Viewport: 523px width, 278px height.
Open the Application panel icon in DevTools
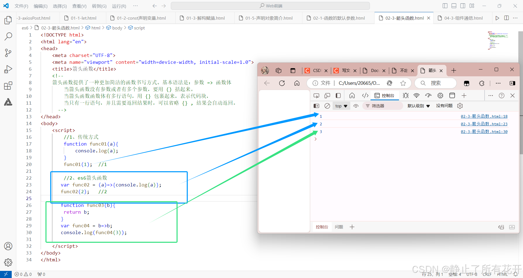coord(452,95)
